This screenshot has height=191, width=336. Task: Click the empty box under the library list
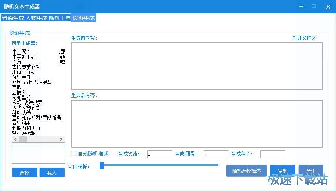38,155
